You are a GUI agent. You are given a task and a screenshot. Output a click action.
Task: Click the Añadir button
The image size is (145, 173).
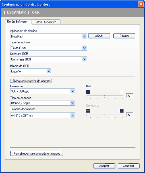coord(99,36)
